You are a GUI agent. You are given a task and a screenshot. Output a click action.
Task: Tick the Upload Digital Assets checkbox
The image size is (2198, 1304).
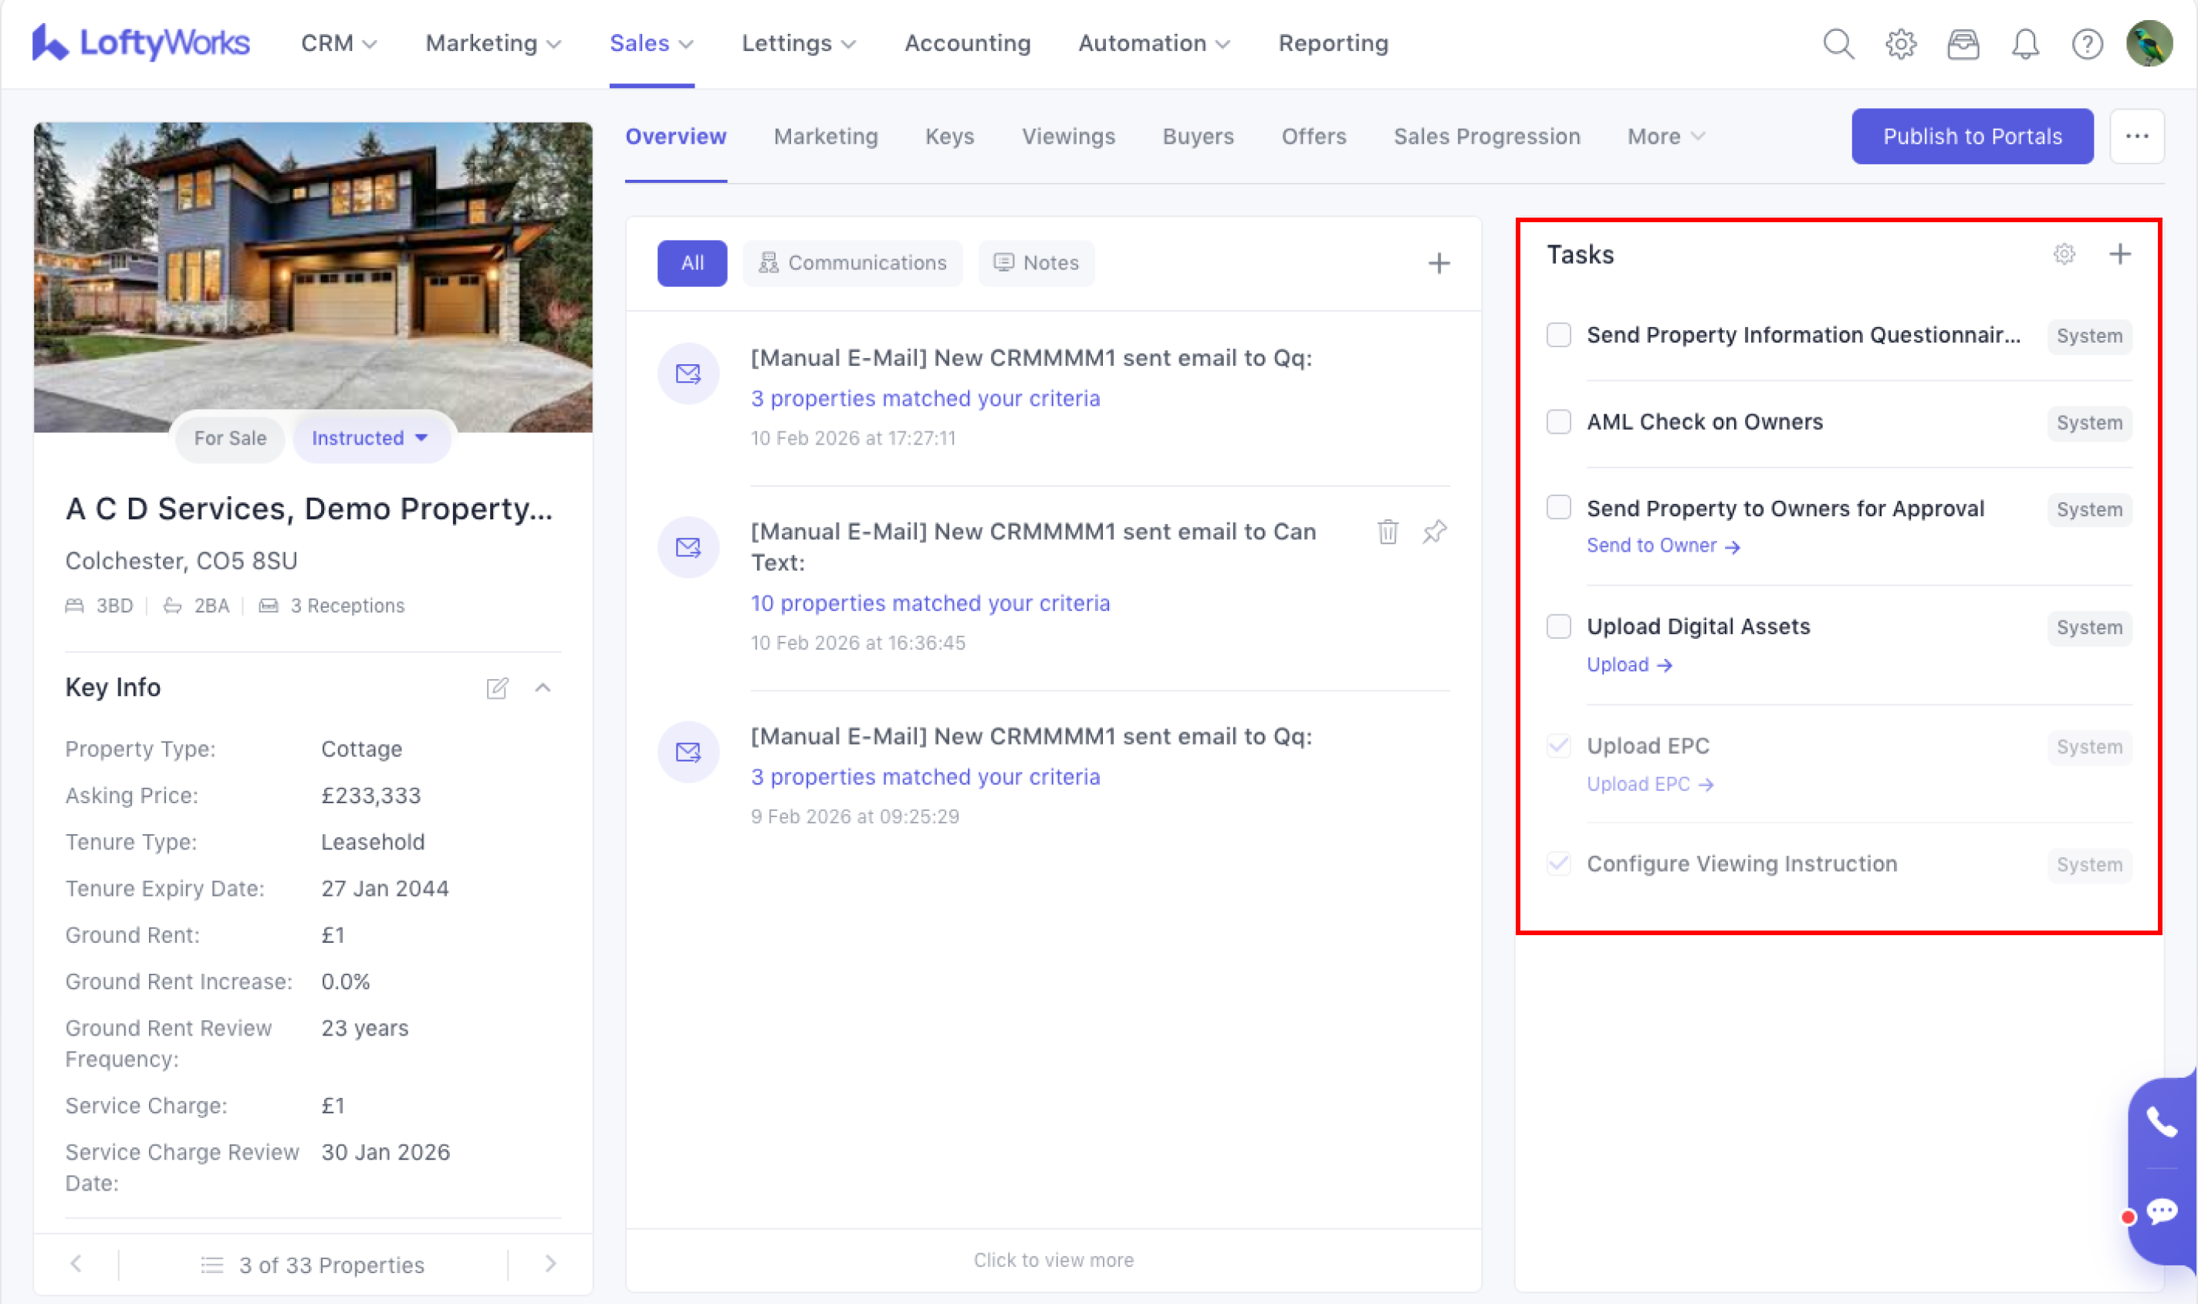coord(1558,627)
